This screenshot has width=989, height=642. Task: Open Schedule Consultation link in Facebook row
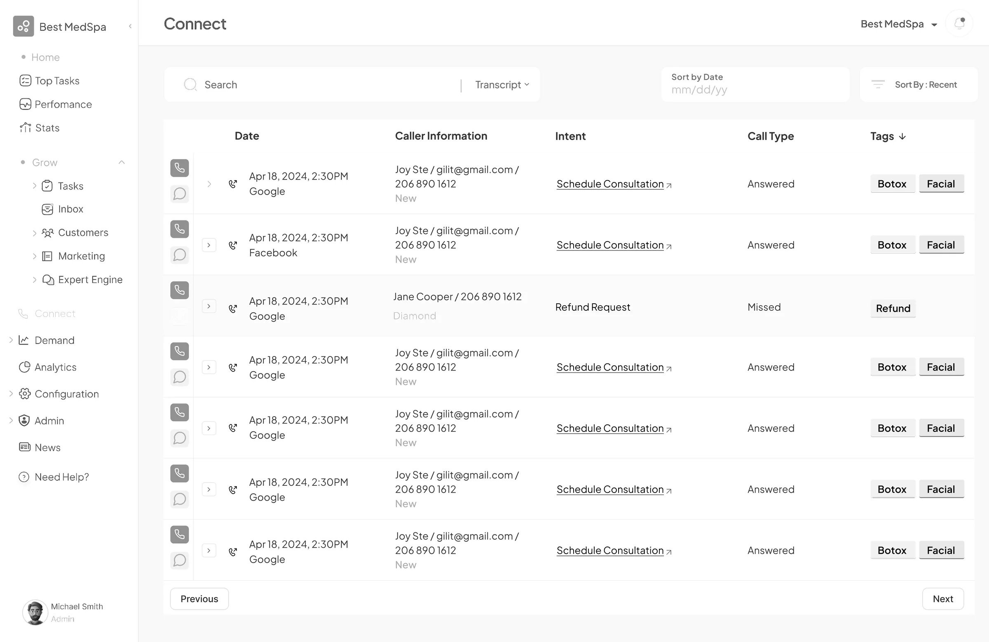click(x=614, y=245)
